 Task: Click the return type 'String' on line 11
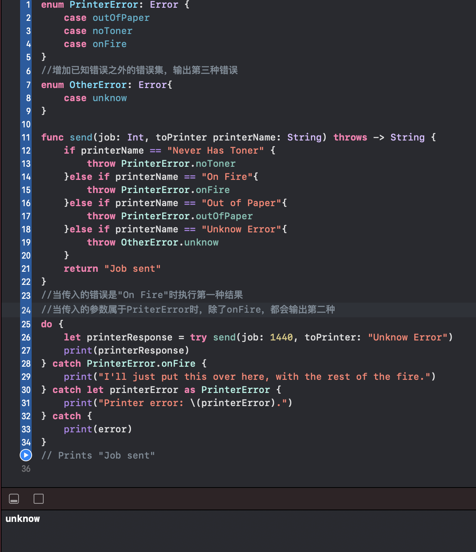(x=407, y=137)
